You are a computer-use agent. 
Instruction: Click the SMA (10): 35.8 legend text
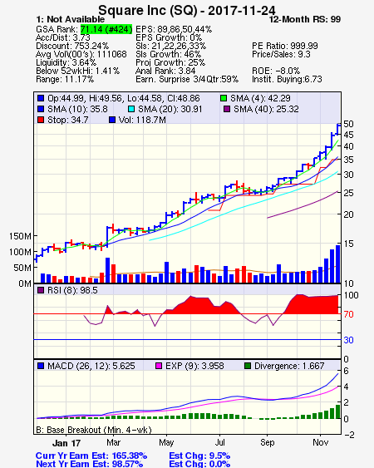77,109
